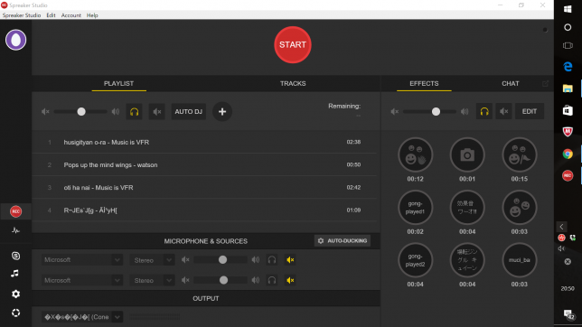582x327 pixels.
Task: Play the gong-played1 effect
Action: (415, 208)
